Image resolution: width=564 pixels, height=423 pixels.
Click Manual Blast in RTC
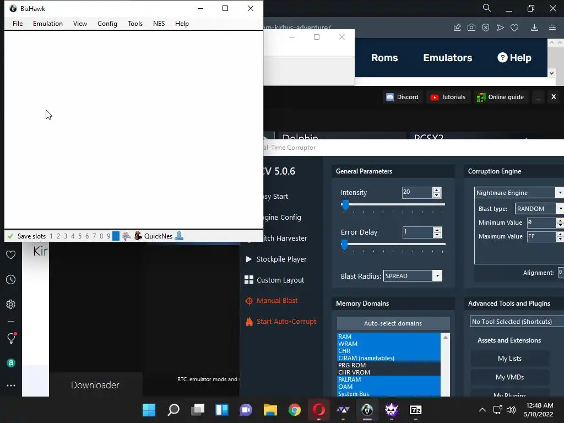coord(272,301)
